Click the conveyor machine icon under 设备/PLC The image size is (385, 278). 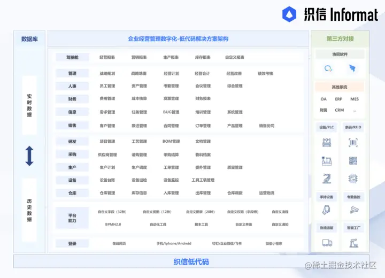tap(327, 161)
